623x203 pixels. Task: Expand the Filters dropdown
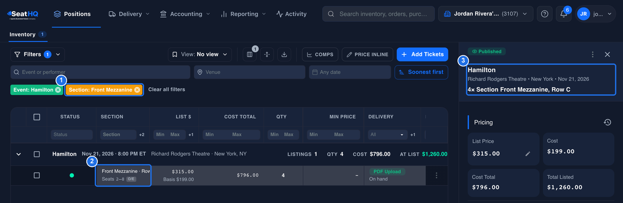tap(37, 54)
